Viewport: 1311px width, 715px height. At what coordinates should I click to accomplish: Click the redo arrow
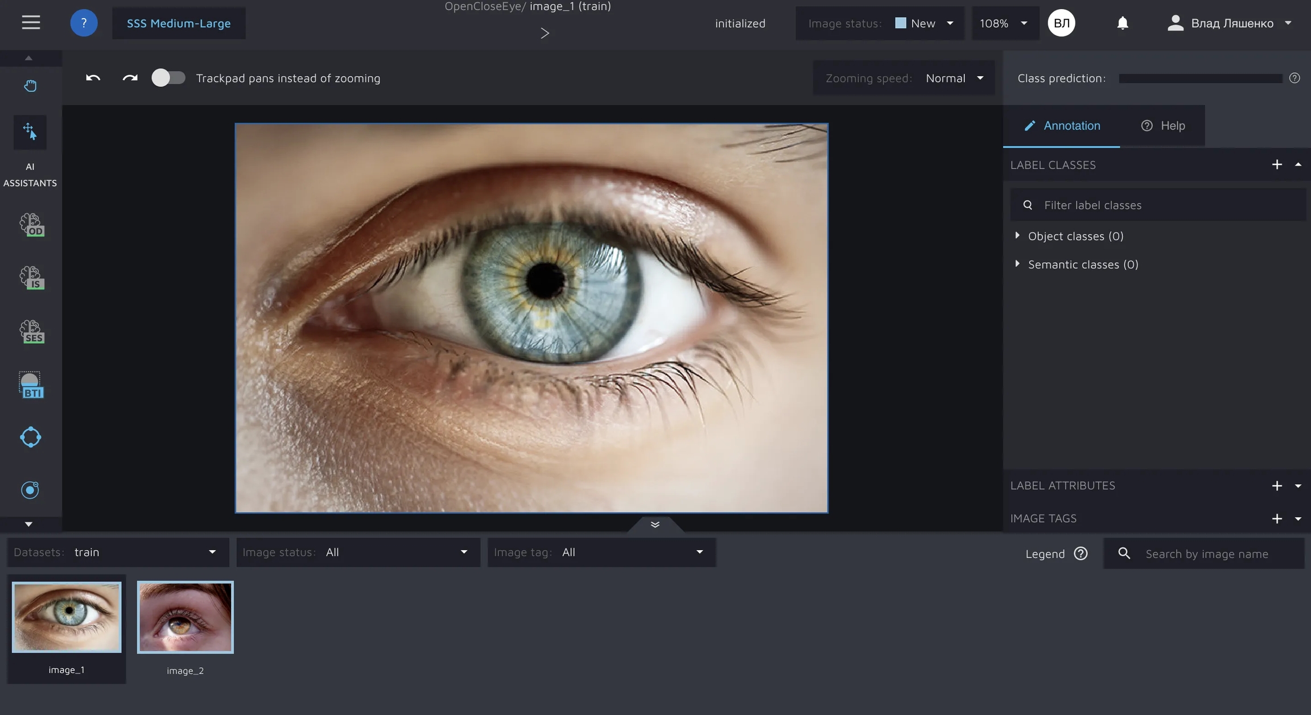click(130, 78)
